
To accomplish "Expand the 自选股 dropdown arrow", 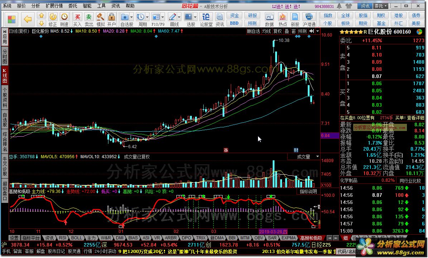I will pos(132,17).
